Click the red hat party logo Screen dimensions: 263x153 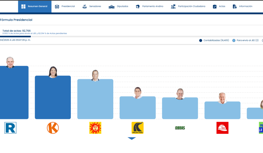pos(222,128)
